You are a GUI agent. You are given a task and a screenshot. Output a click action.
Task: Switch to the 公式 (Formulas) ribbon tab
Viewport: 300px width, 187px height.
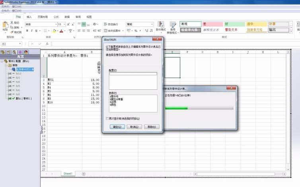coord(56,17)
